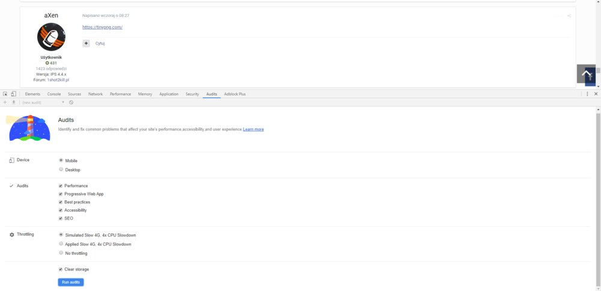This screenshot has width=601, height=291.
Task: Click the Learn more link
Action: pos(253,129)
